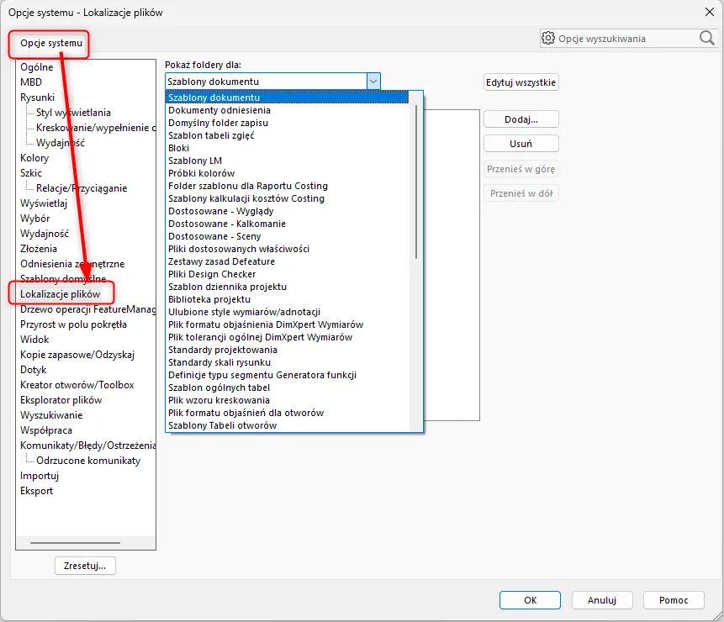
Task: Pick Folder szablonu dla Raportu Costing
Action: point(288,186)
